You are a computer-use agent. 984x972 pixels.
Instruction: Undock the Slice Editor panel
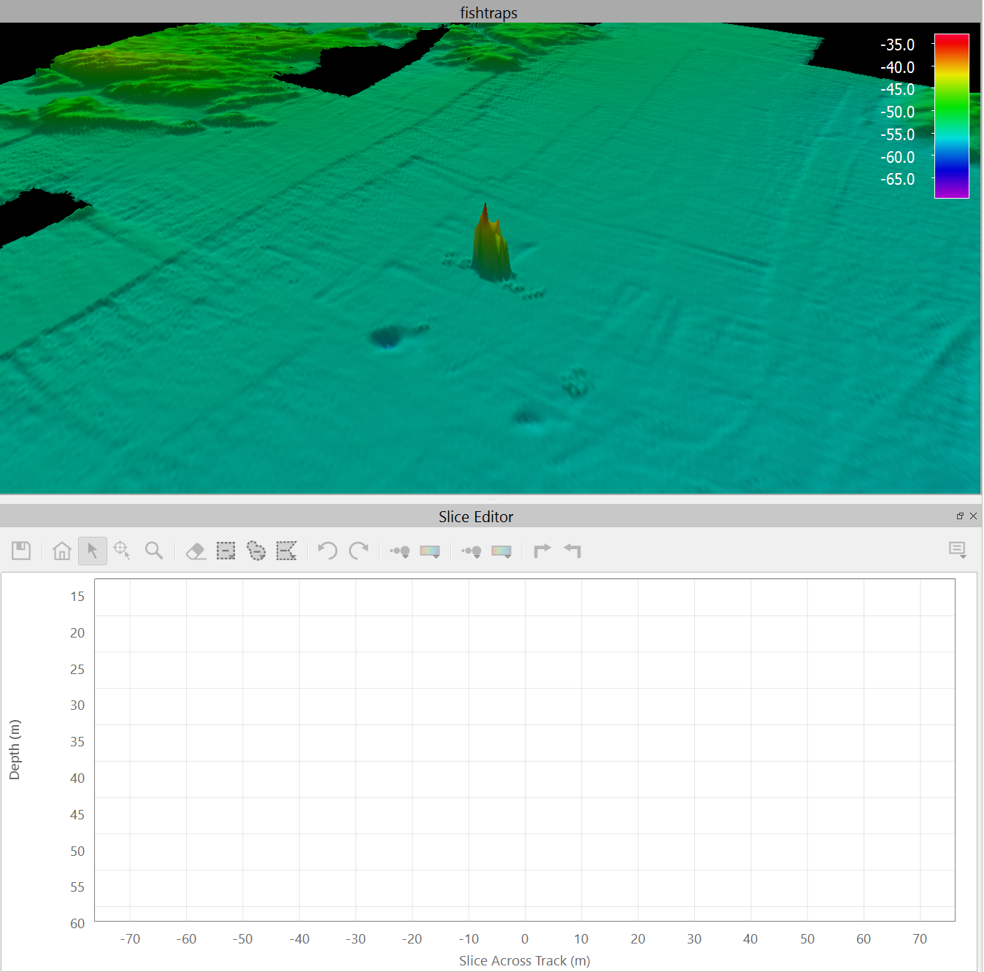(960, 516)
